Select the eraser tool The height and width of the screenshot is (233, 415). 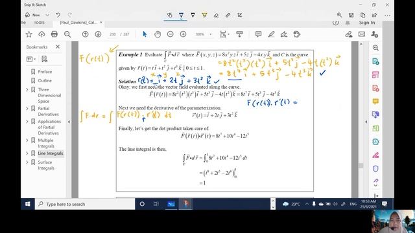coord(216,16)
